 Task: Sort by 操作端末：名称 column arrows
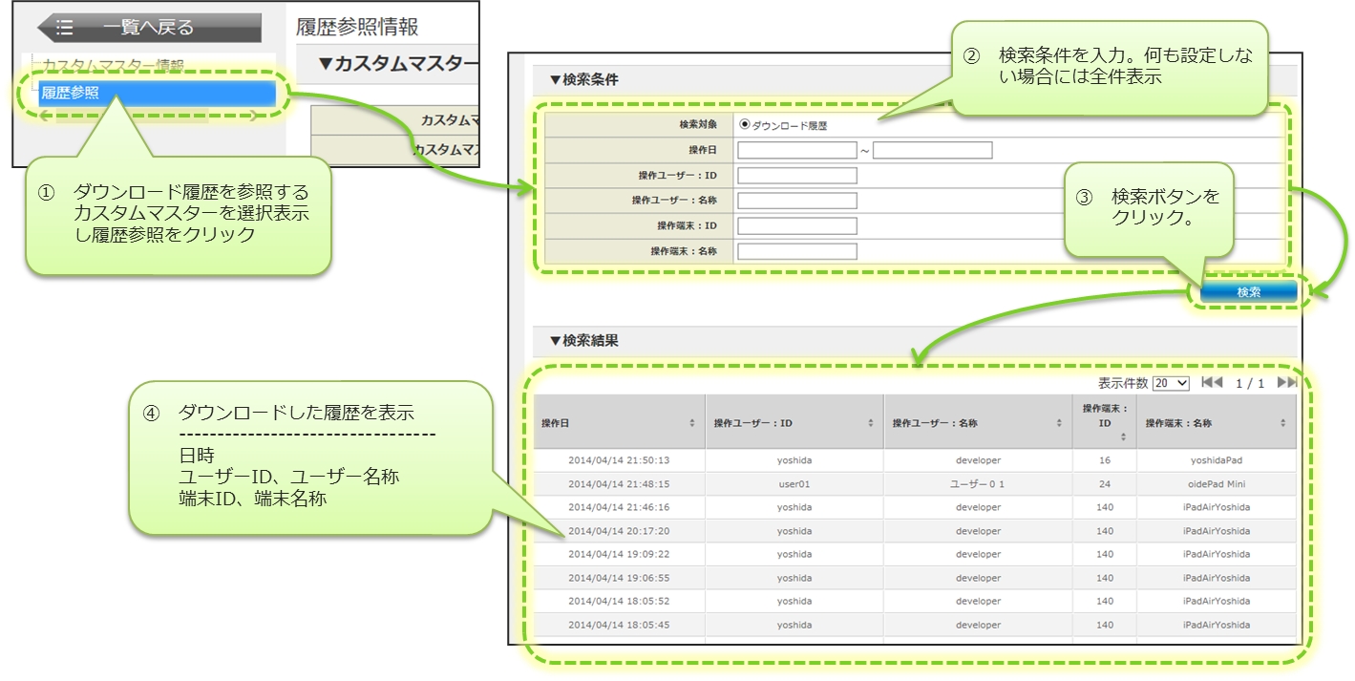1282,423
